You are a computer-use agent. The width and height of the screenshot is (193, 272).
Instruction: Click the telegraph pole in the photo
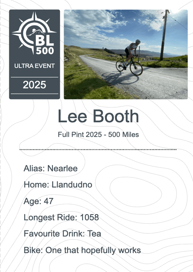click(x=164, y=35)
